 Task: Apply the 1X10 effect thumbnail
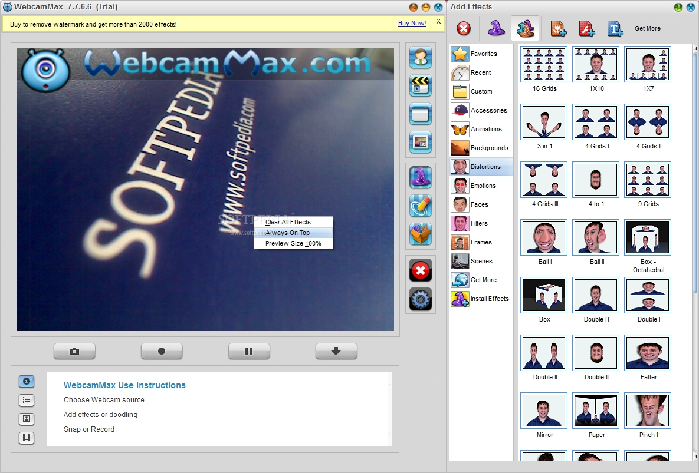coord(596,64)
